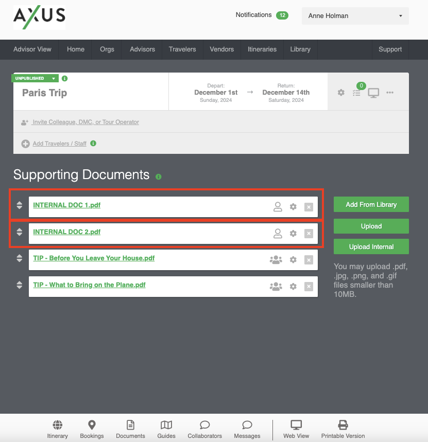Open the Anne Holman account dropdown

coord(354,16)
